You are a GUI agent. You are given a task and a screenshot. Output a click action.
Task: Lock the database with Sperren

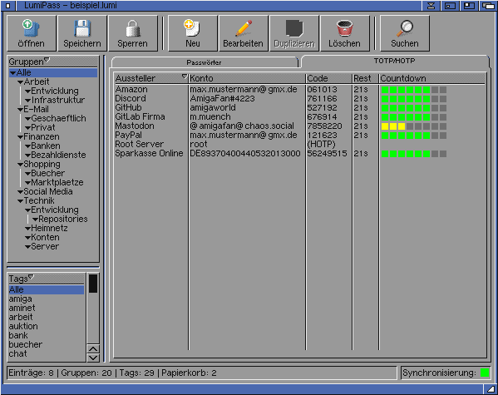(132, 33)
